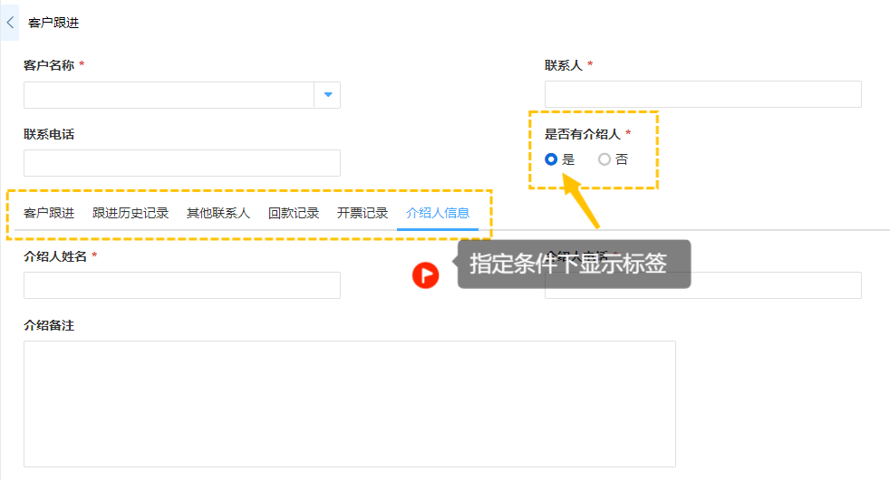
Task: Select the 回款记录 tab
Action: [x=294, y=214]
